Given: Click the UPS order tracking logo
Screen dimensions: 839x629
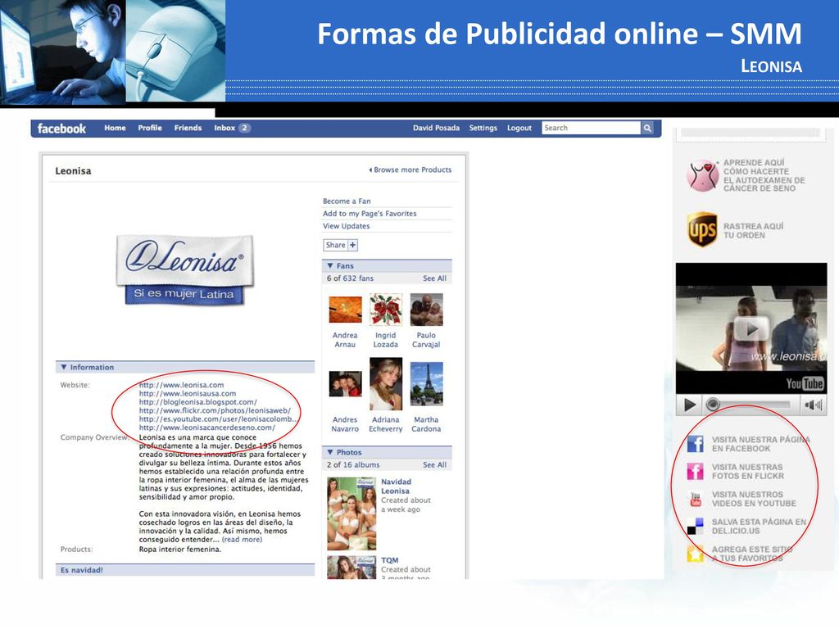Looking at the screenshot, I should tap(702, 229).
